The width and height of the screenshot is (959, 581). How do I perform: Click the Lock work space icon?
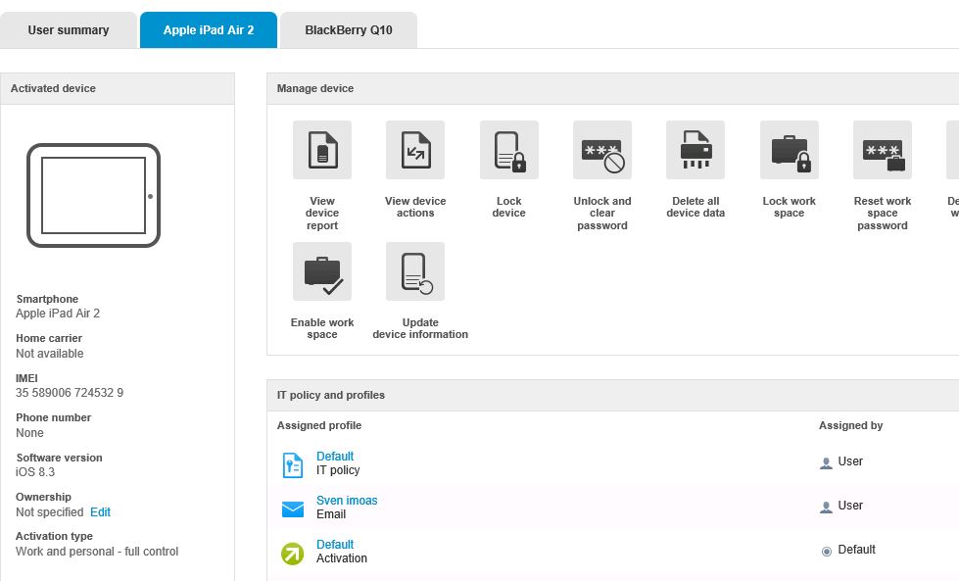[x=789, y=150]
